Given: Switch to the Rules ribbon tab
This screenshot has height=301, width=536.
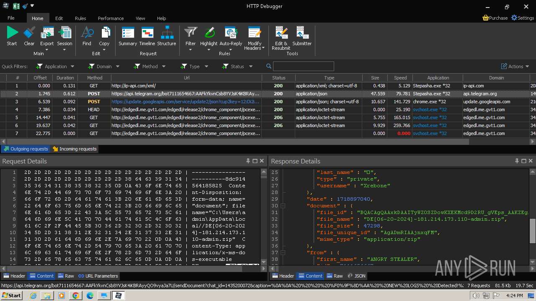Looking at the screenshot, I should point(80,18).
